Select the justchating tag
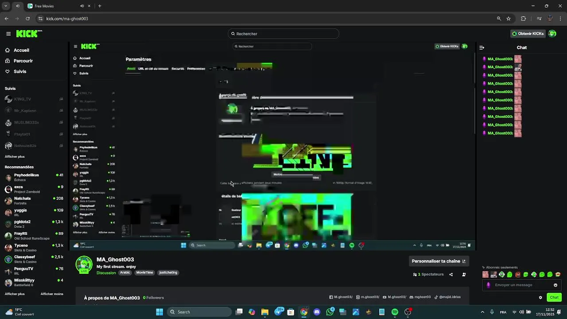The height and width of the screenshot is (319, 567). 168,272
